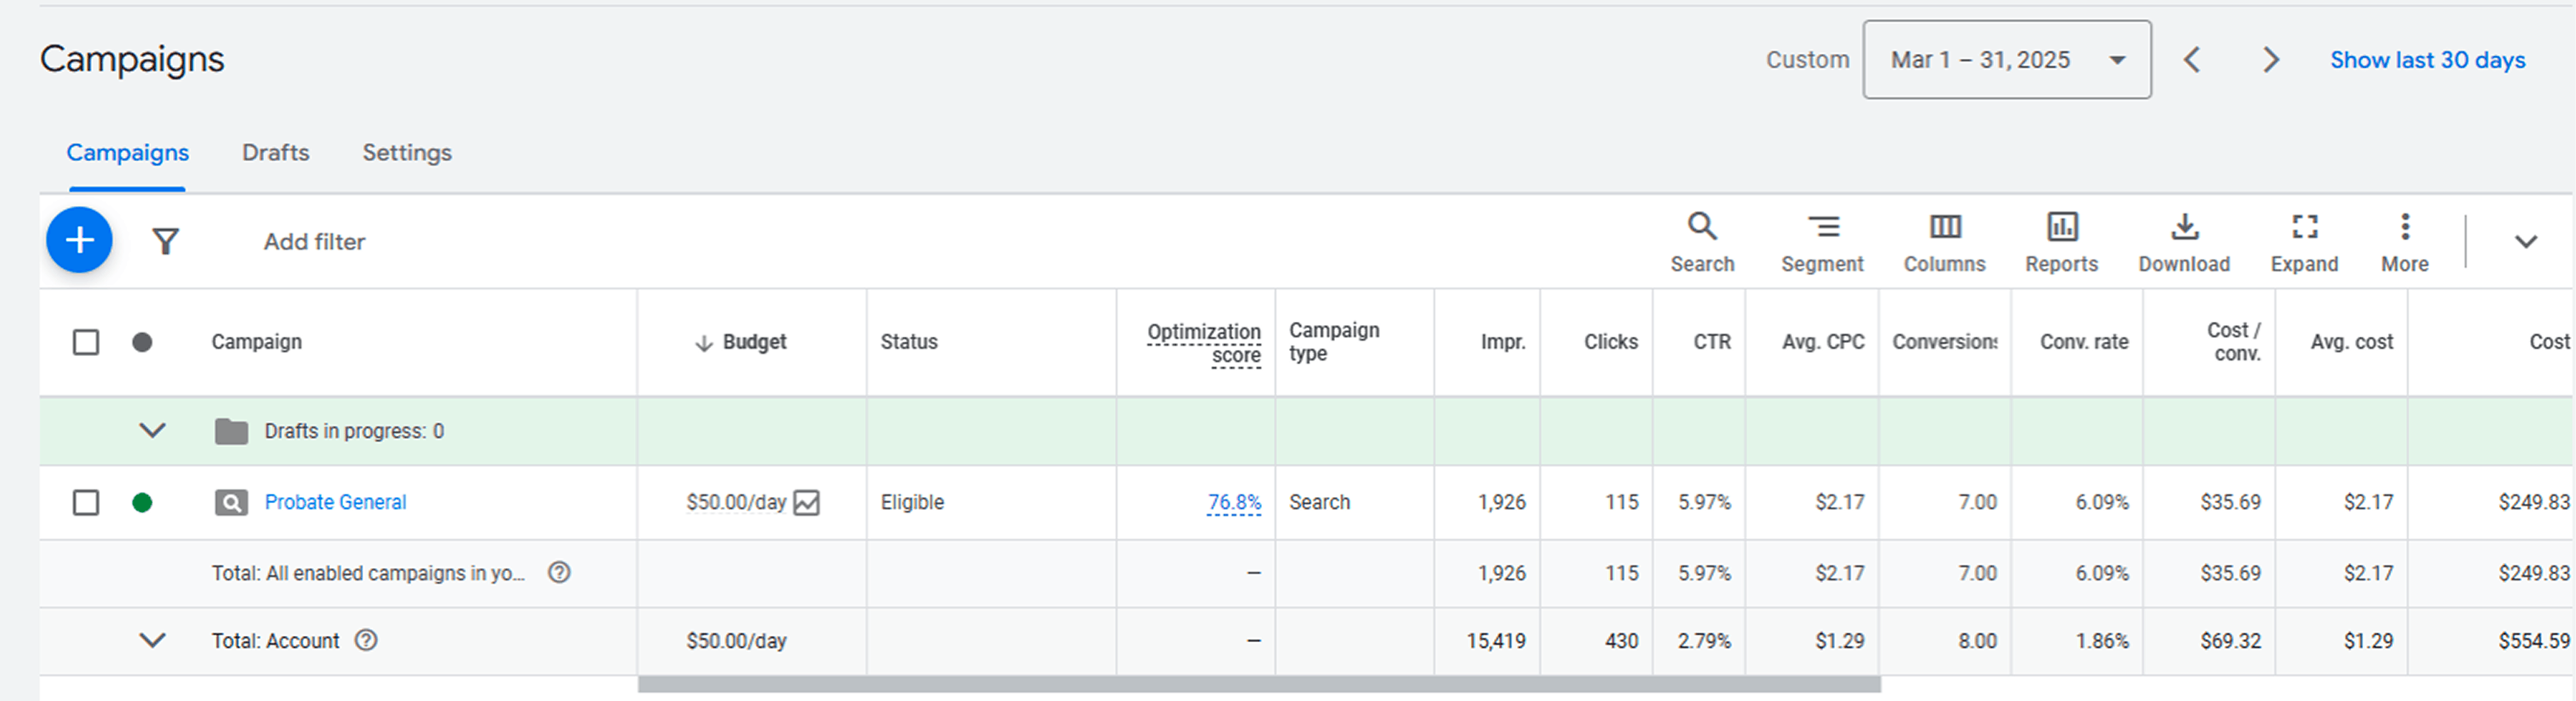Screen dimensions: 2576x701
Task: Open the Columns icon to modify columns
Action: pyautogui.click(x=1943, y=228)
